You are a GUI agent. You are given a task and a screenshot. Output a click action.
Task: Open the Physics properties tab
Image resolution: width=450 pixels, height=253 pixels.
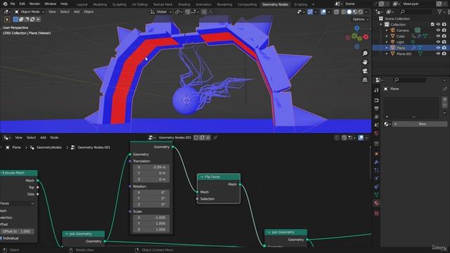pyautogui.click(x=376, y=179)
